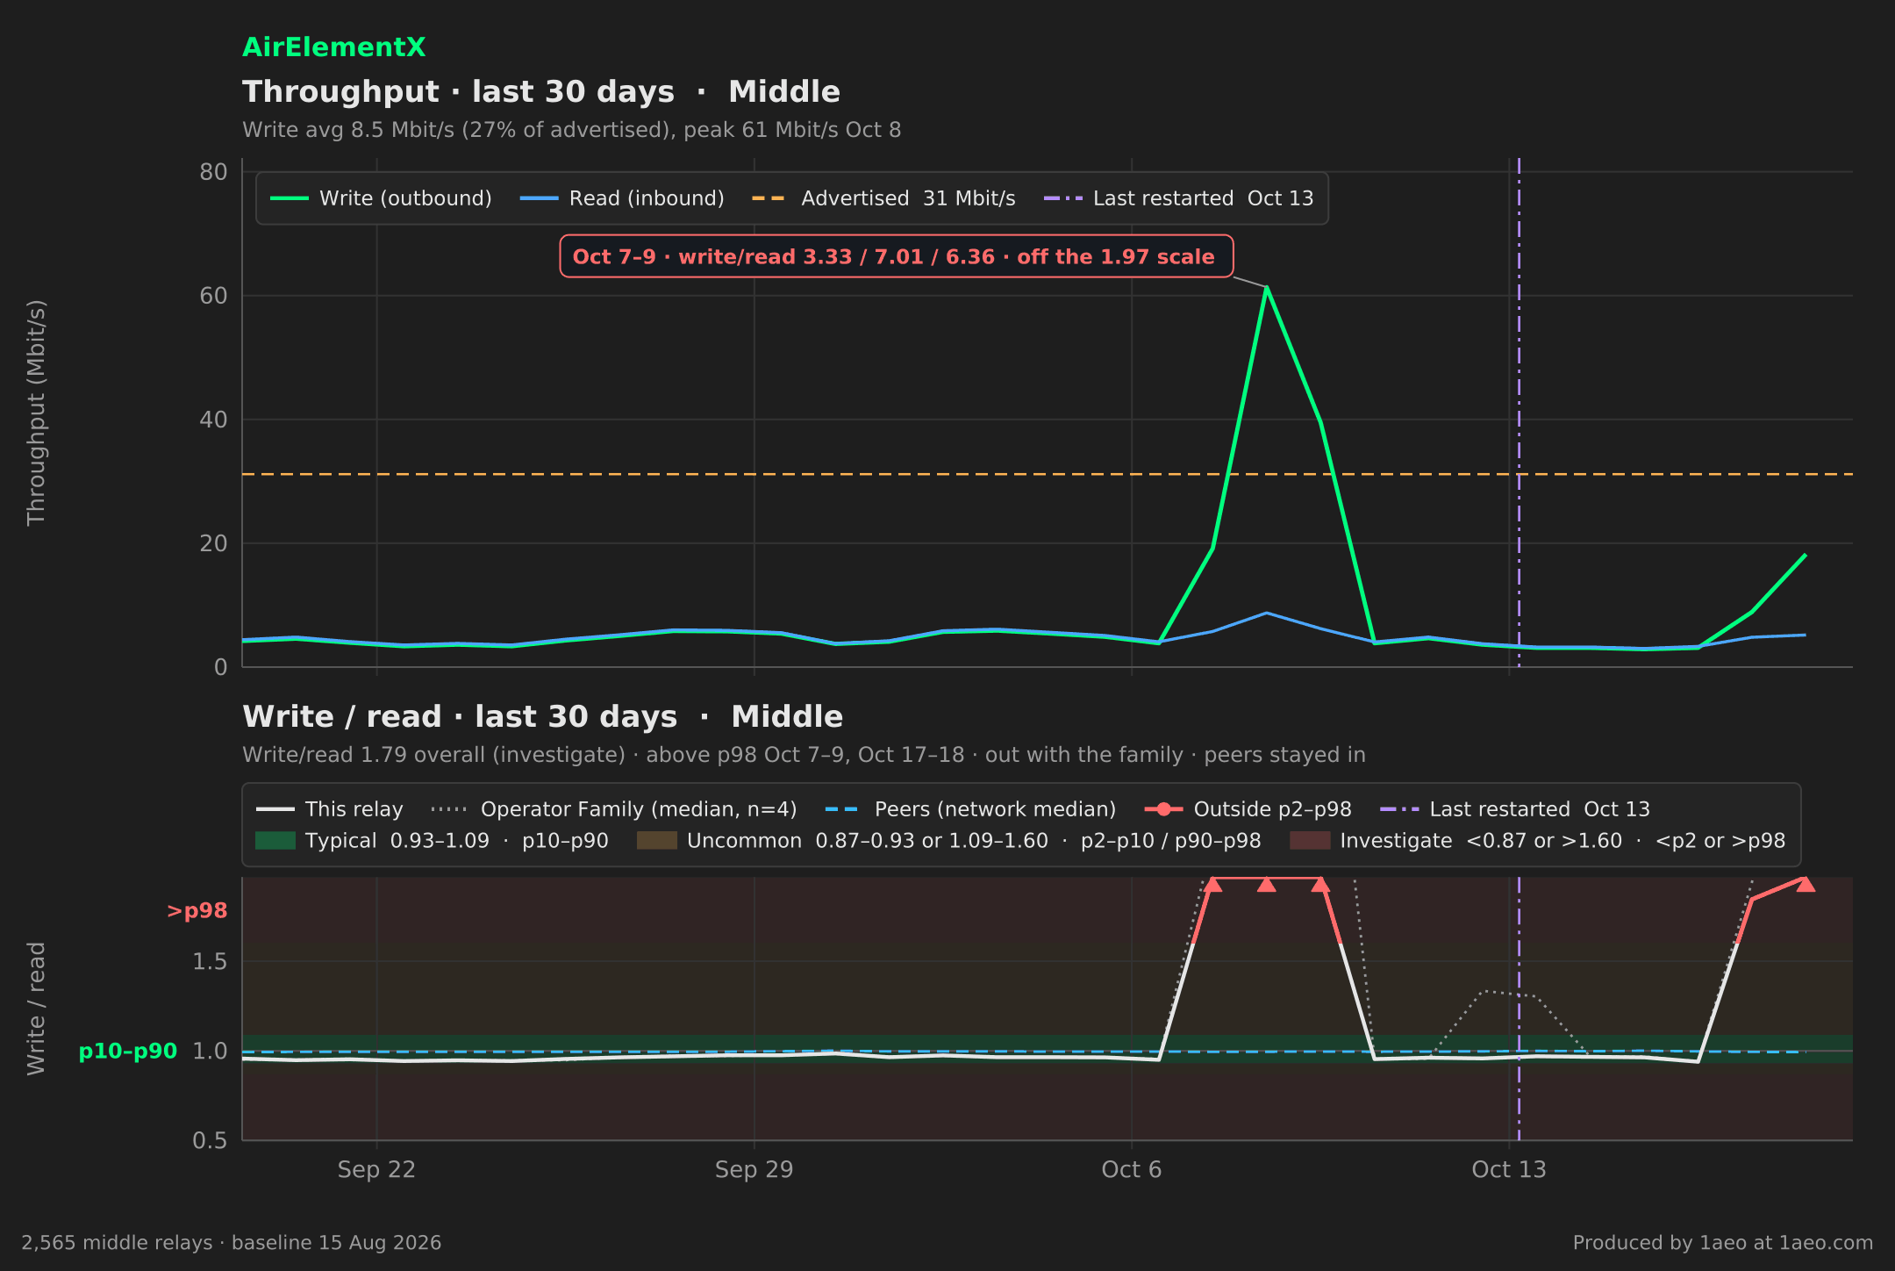Click the p10–p90 axis label

(128, 1052)
